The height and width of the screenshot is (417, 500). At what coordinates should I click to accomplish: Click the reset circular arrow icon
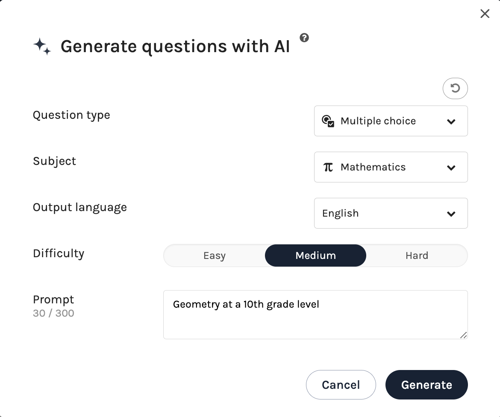point(455,88)
